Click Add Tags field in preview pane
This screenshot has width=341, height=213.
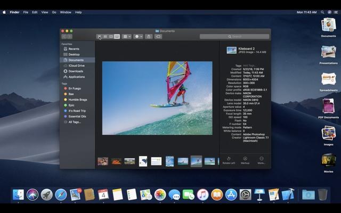pyautogui.click(x=250, y=65)
